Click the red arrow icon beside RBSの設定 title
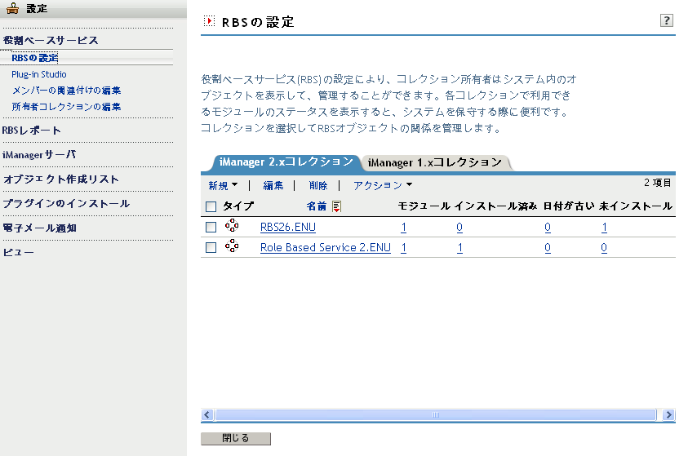This screenshot has height=456, width=688. click(210, 20)
